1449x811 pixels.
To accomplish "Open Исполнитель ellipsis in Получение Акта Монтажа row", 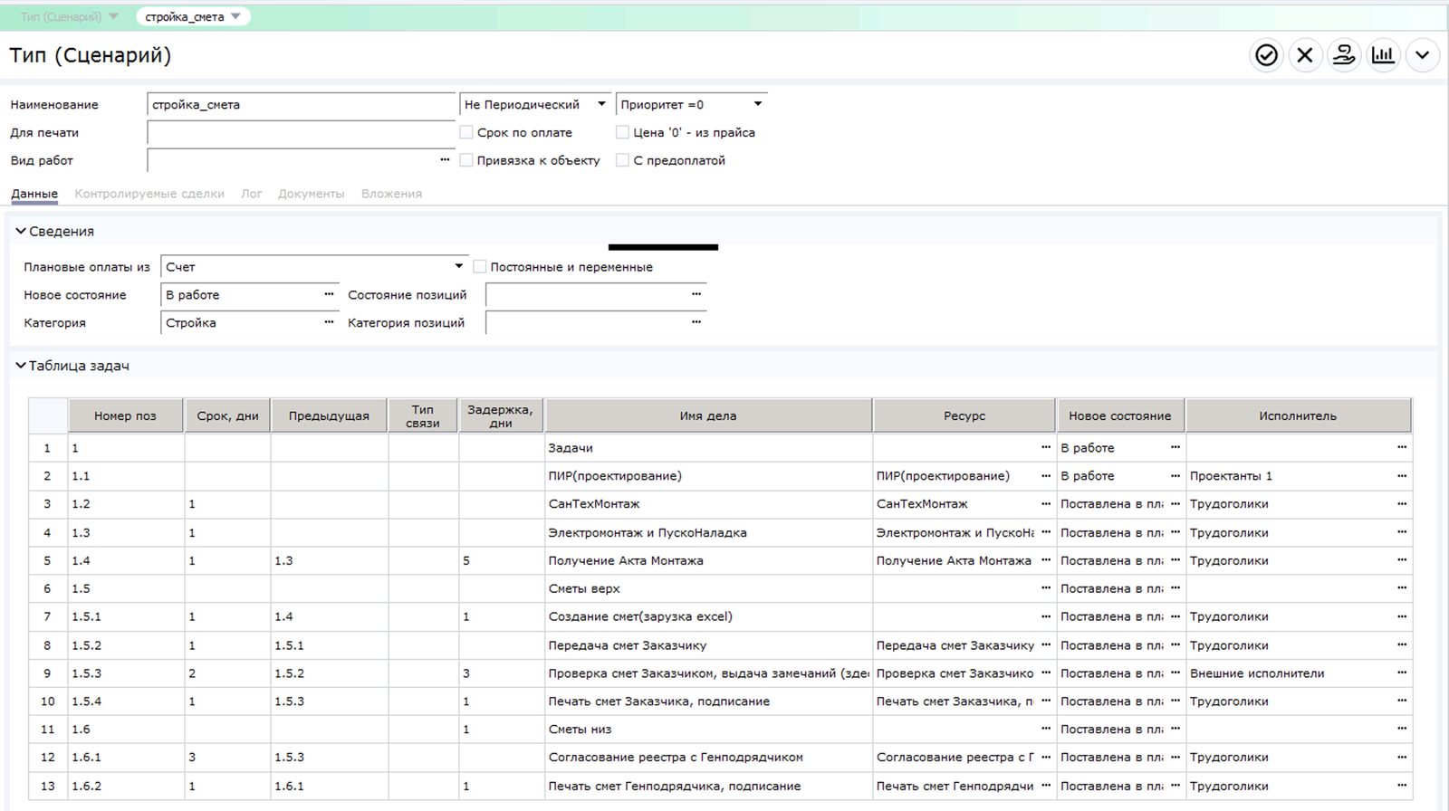I will coord(1402,560).
